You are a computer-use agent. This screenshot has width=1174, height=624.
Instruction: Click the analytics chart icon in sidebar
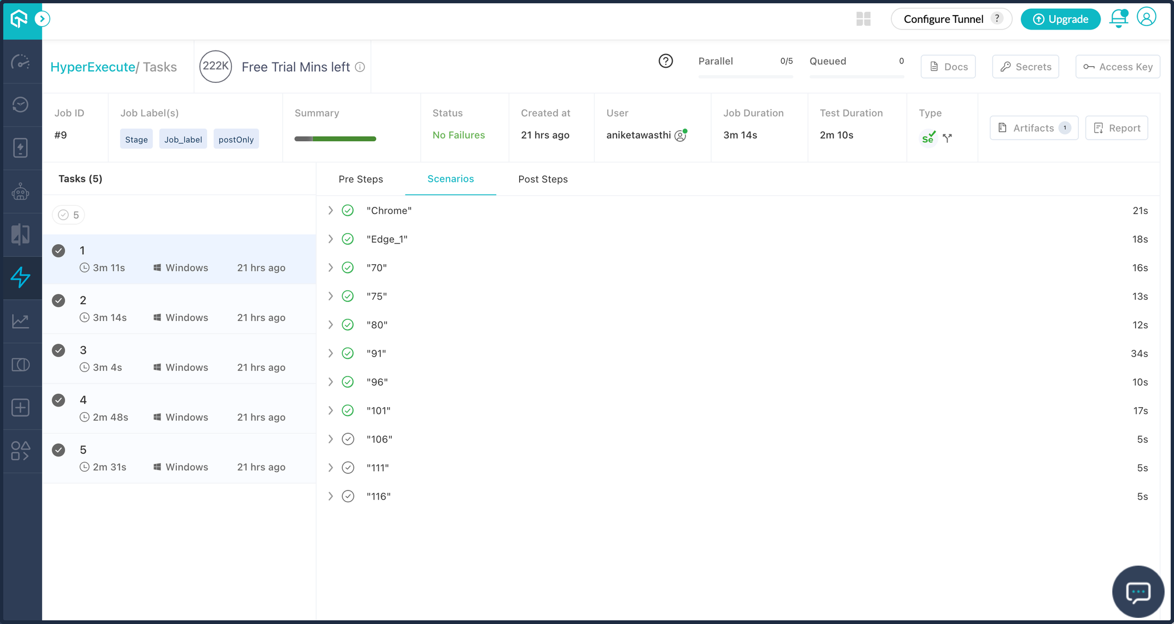pos(21,321)
